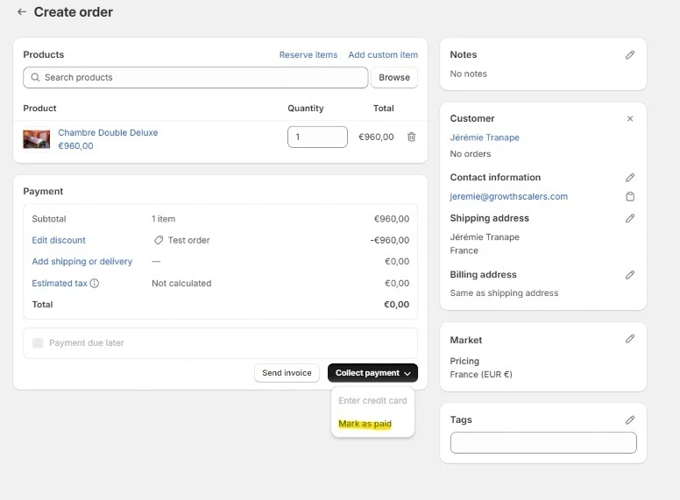Edit Market pricing pencil icon
The height and width of the screenshot is (500, 680).
coord(629,339)
